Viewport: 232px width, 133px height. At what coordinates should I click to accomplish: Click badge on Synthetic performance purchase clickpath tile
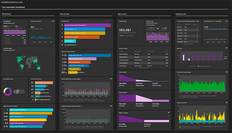pos(111,79)
